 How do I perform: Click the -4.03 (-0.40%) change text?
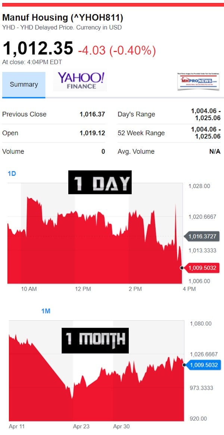point(117,51)
